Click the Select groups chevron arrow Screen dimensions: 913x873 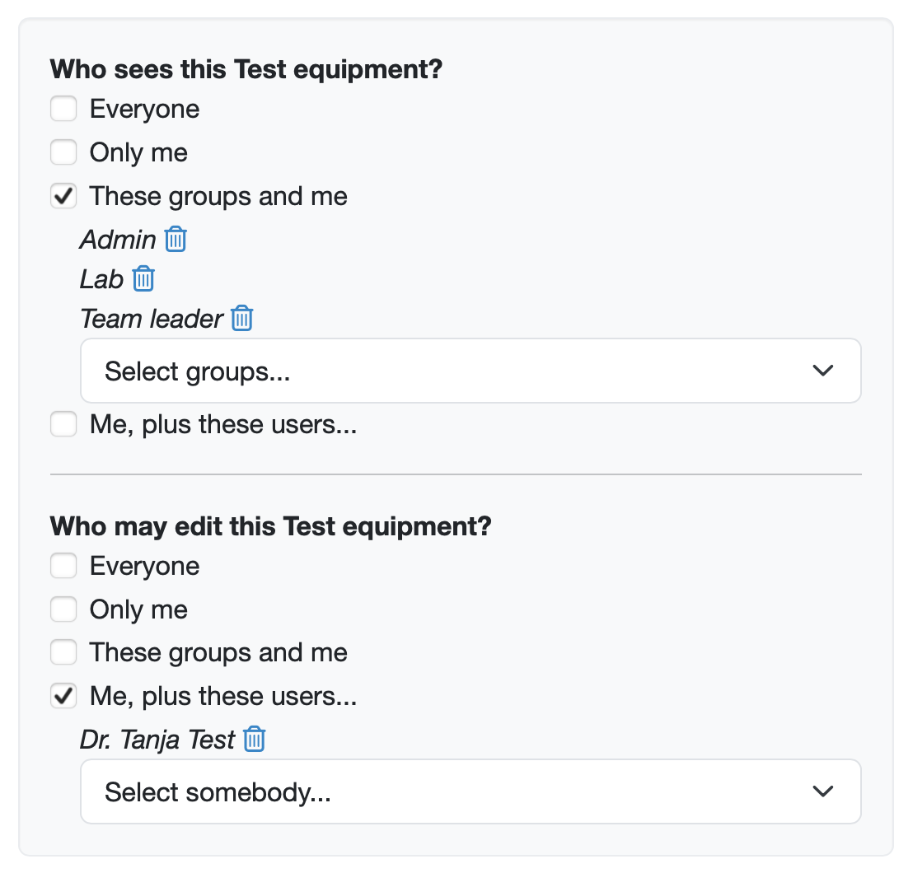(822, 371)
